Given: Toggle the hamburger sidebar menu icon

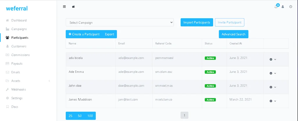Looking at the screenshot, I should (64, 7).
